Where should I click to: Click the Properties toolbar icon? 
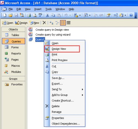pyautogui.click(x=108, y=15)
